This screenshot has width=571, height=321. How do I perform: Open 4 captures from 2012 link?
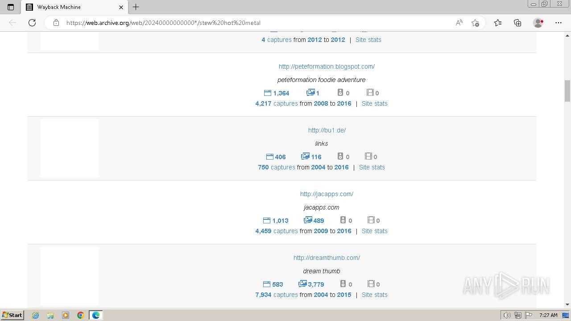pos(277,40)
